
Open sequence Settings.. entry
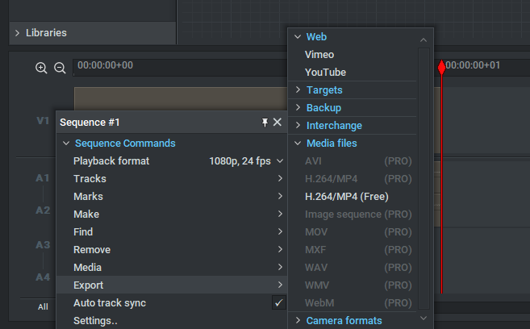(95, 321)
